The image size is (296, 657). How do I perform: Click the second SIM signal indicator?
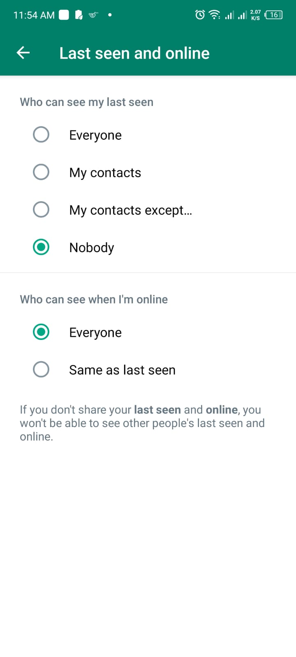pyautogui.click(x=243, y=16)
